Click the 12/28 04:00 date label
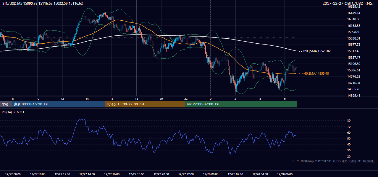This screenshot has height=177, width=378. point(260,174)
